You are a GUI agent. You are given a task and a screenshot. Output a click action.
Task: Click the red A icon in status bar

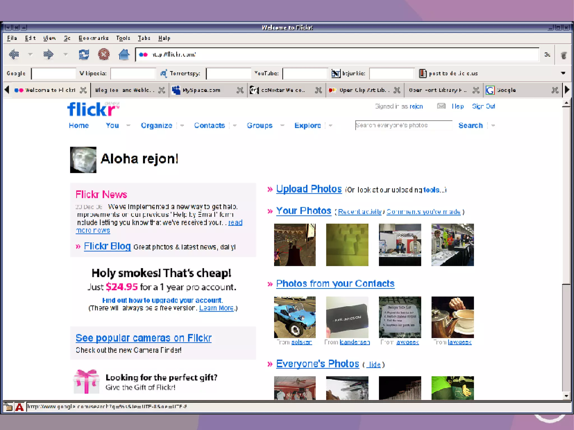(x=19, y=407)
